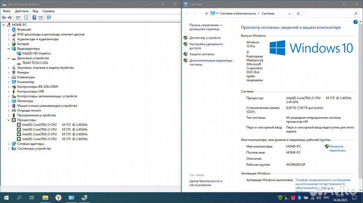The width and height of the screenshot is (363, 203).
Task: Select the first Intel Core i3 CPU entry icon
Action: click(19, 125)
